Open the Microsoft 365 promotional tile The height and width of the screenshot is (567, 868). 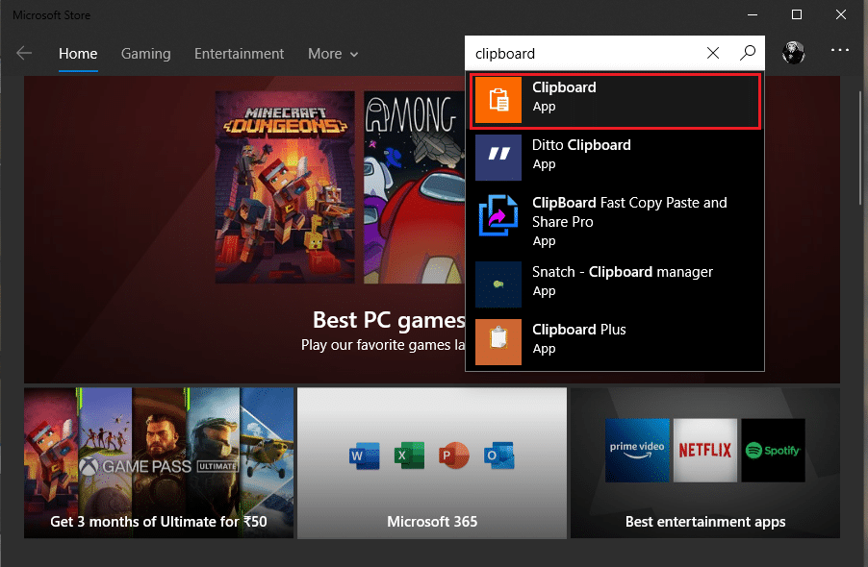pos(431,462)
